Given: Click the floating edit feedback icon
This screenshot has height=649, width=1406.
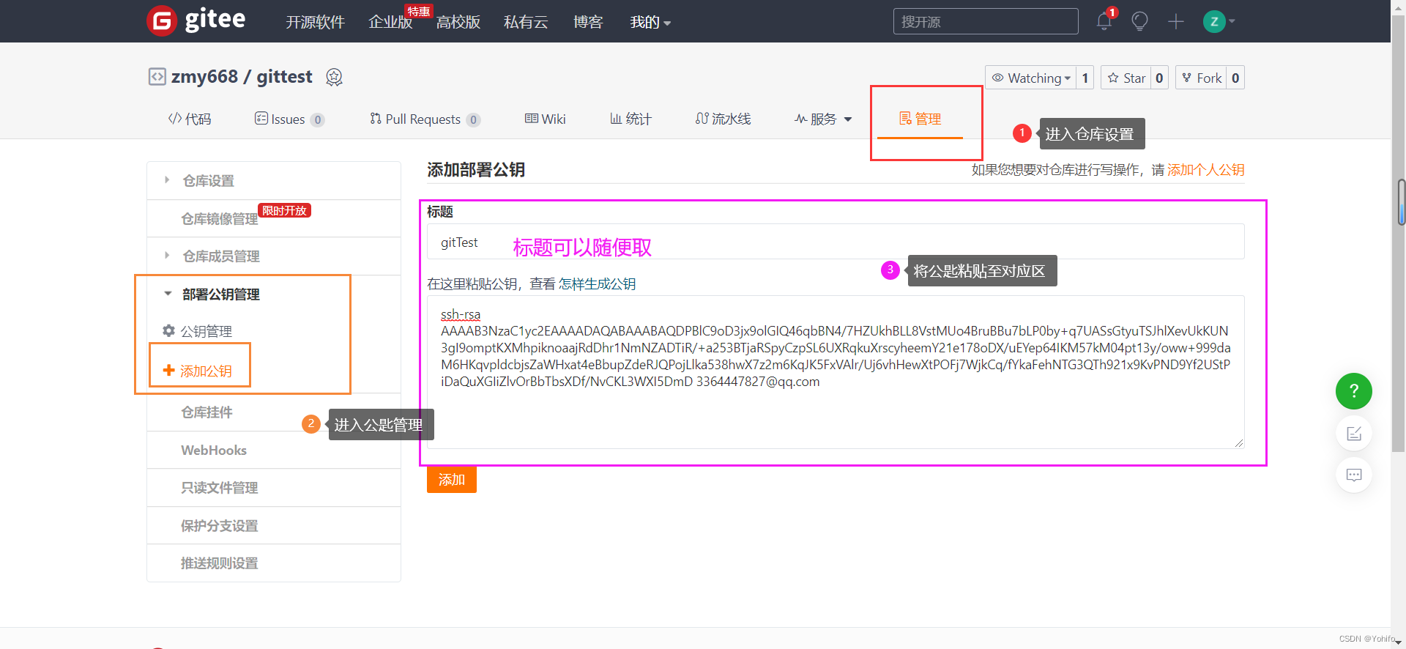Looking at the screenshot, I should click(x=1353, y=434).
